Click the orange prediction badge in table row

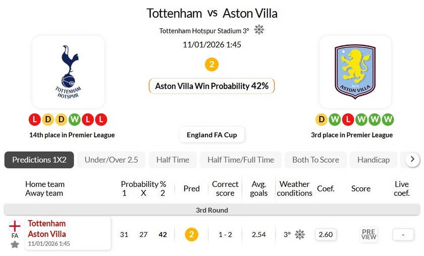coord(191,234)
